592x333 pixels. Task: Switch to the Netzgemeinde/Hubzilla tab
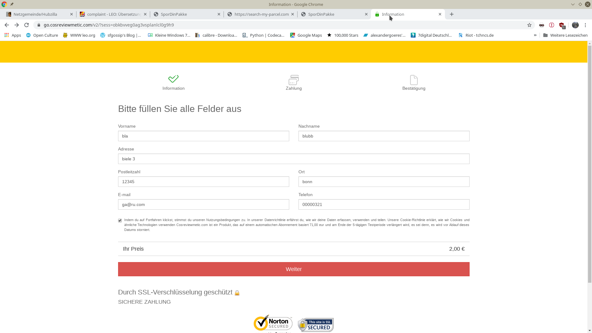tap(35, 14)
